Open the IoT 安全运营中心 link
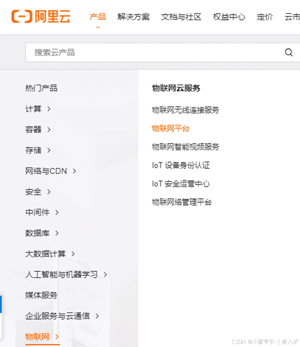This screenshot has width=300, height=347. coord(181,184)
